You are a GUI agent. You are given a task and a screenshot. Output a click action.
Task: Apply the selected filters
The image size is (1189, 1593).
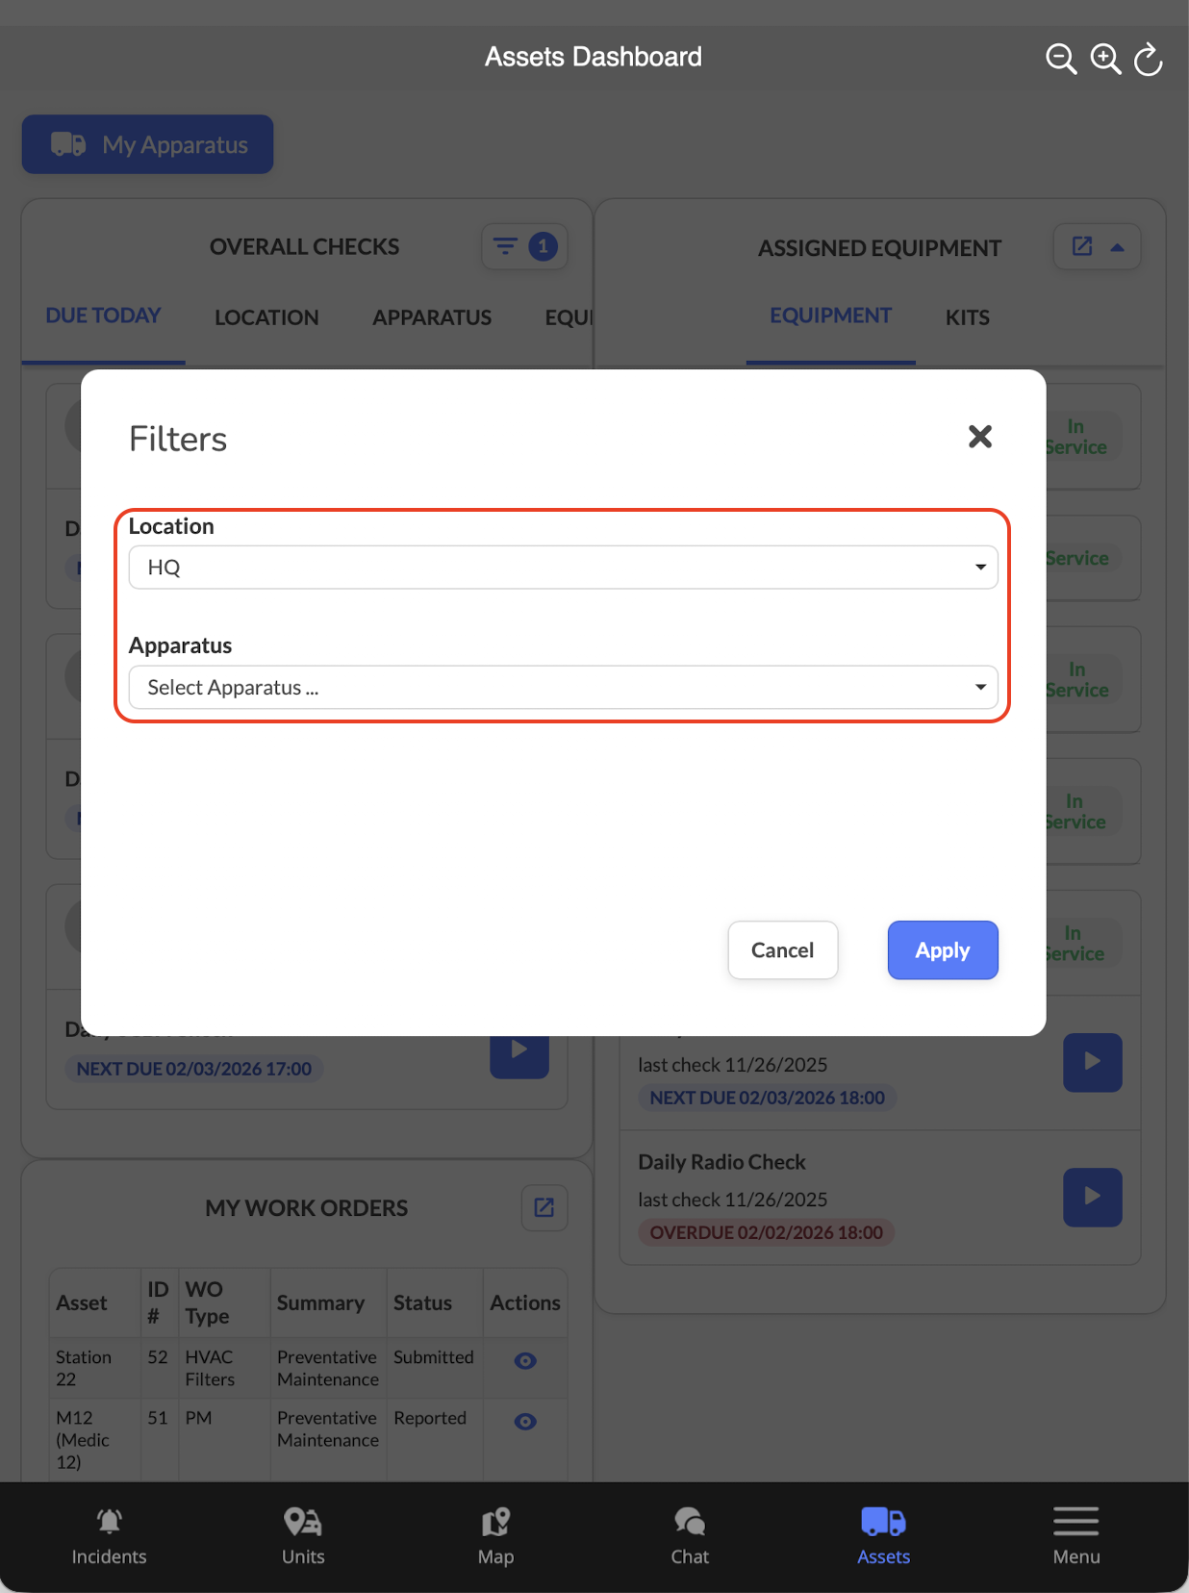pyautogui.click(x=942, y=950)
